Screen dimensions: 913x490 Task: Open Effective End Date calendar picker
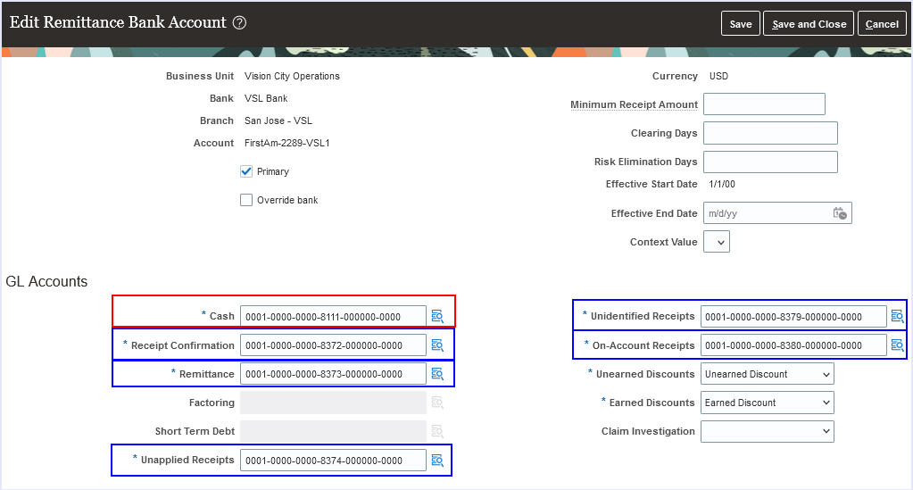[840, 213]
